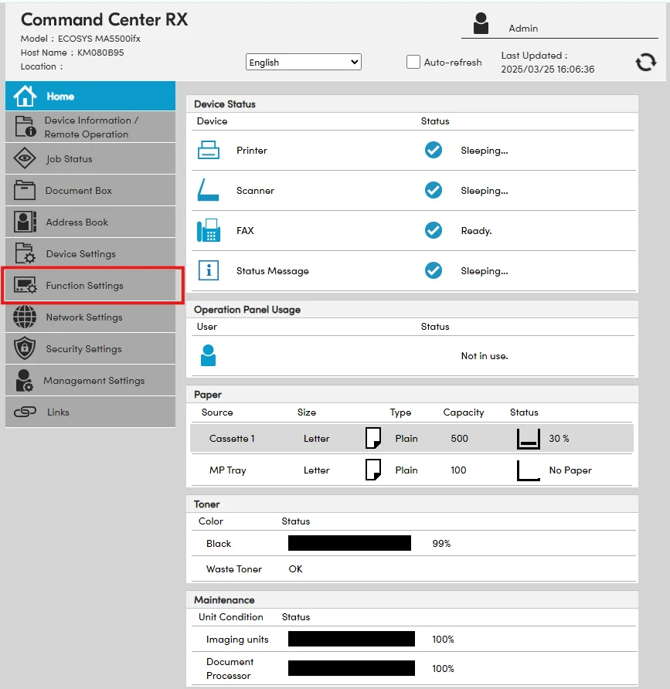The image size is (670, 689).
Task: Click the Address Book icon
Action: 26,222
